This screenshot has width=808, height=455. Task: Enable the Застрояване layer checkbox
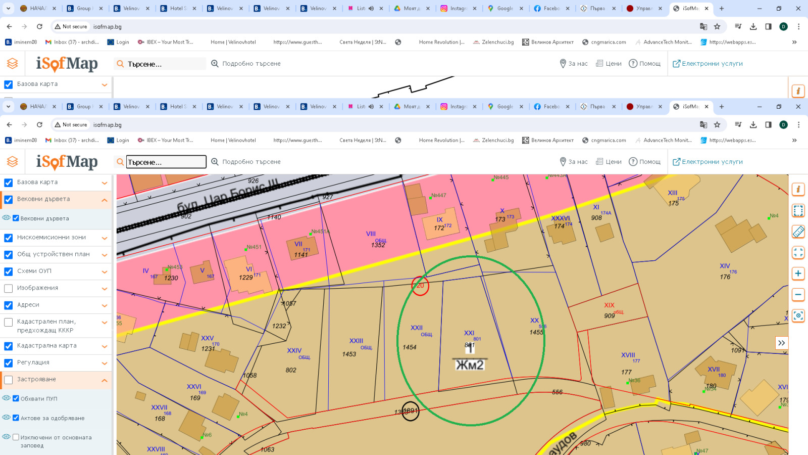click(x=8, y=379)
